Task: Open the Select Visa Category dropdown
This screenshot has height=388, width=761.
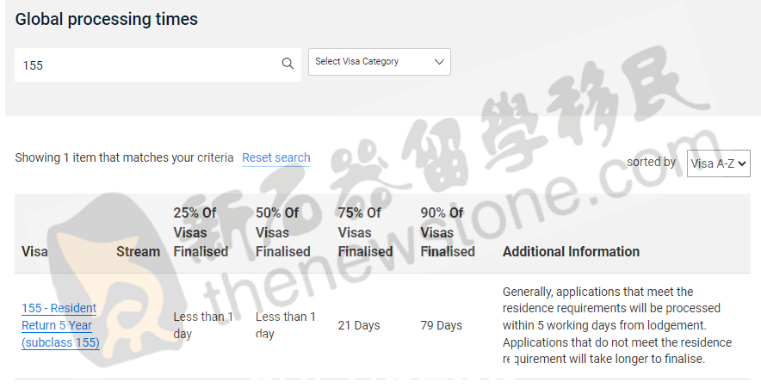Action: pos(380,62)
